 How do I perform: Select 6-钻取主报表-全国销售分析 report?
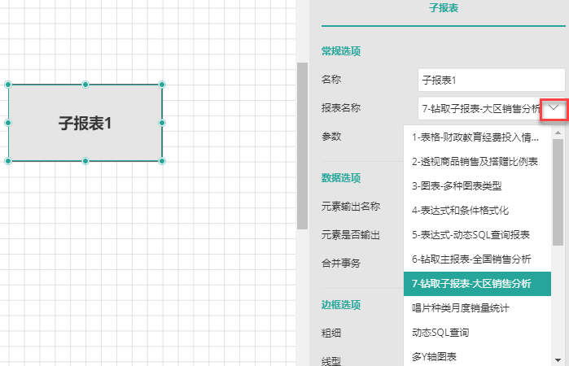click(x=471, y=259)
